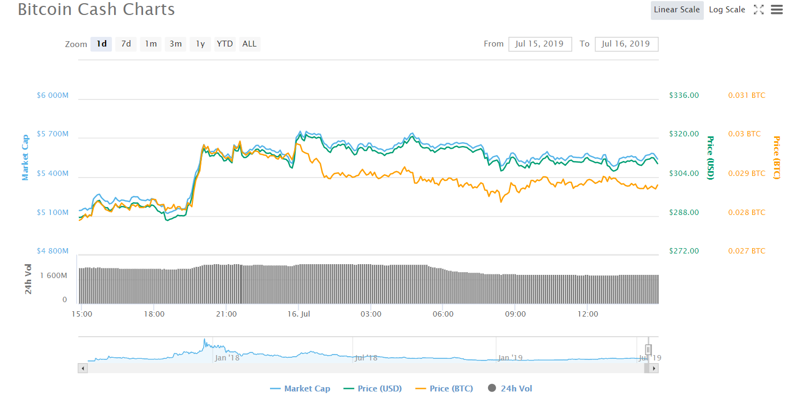Image resolution: width=795 pixels, height=400 pixels.
Task: Edit the From date field
Action: 540,44
